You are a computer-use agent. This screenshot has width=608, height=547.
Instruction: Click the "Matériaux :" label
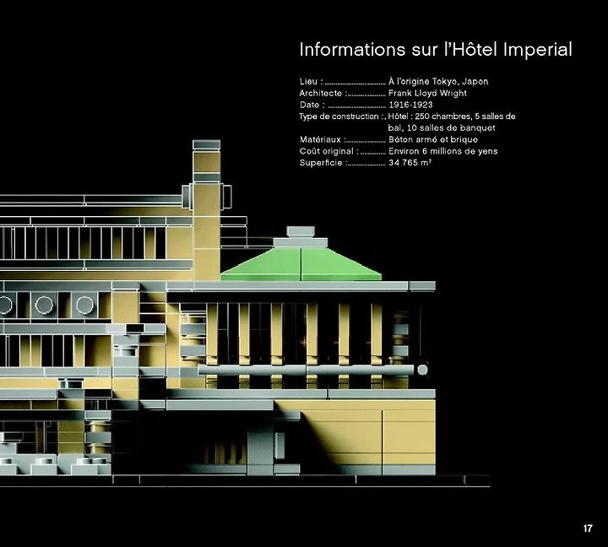tap(323, 139)
